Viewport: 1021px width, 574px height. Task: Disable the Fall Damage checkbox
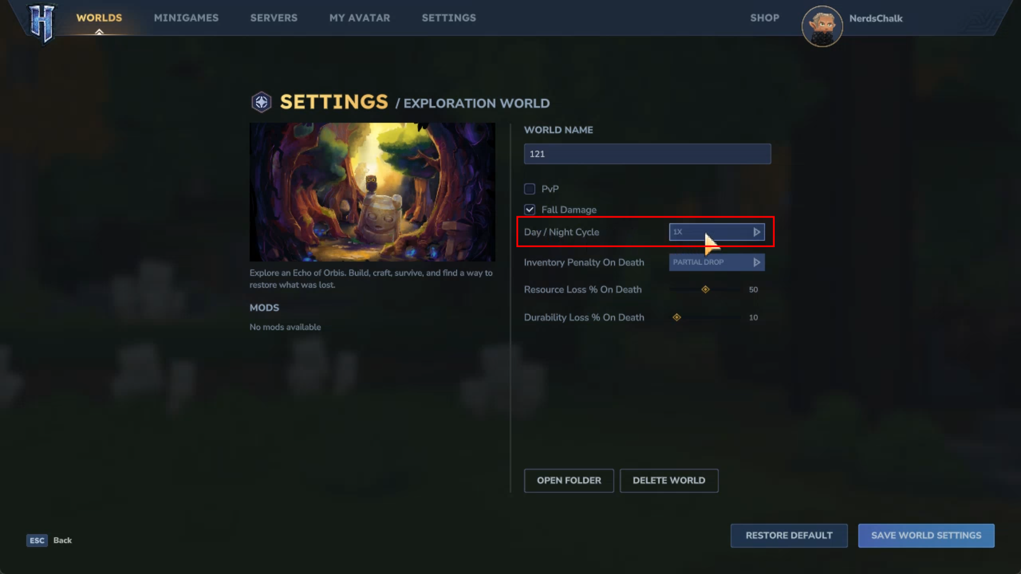[530, 209]
